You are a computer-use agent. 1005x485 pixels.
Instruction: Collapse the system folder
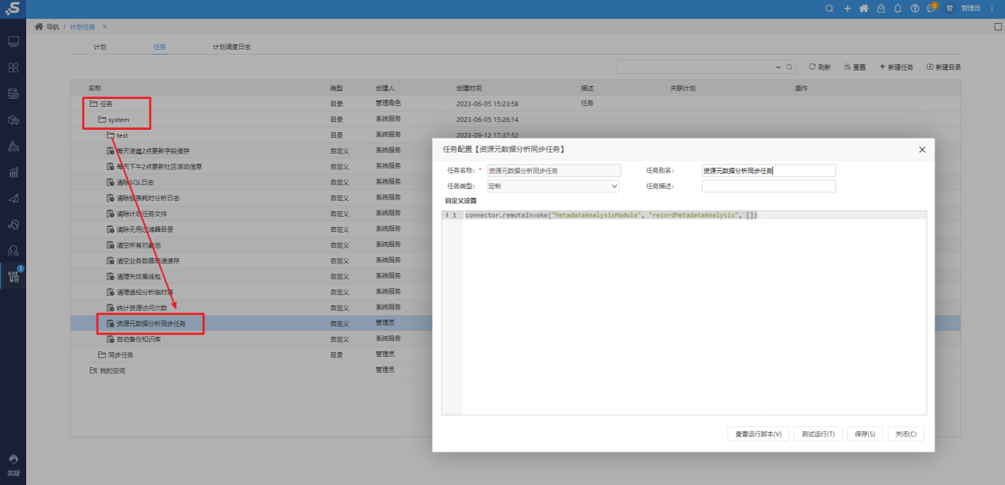pos(101,119)
